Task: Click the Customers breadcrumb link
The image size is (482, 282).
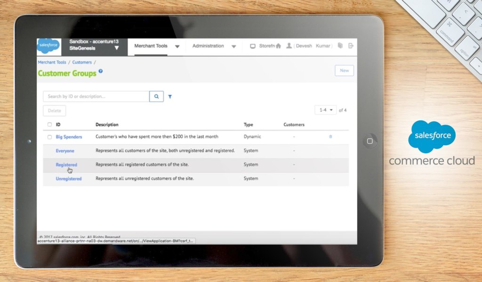Action: pos(82,62)
